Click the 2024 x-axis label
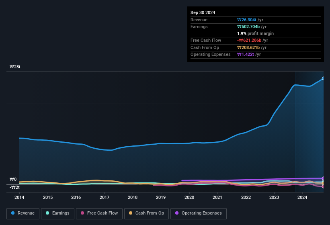This screenshot has height=225, width=330. (x=302, y=197)
